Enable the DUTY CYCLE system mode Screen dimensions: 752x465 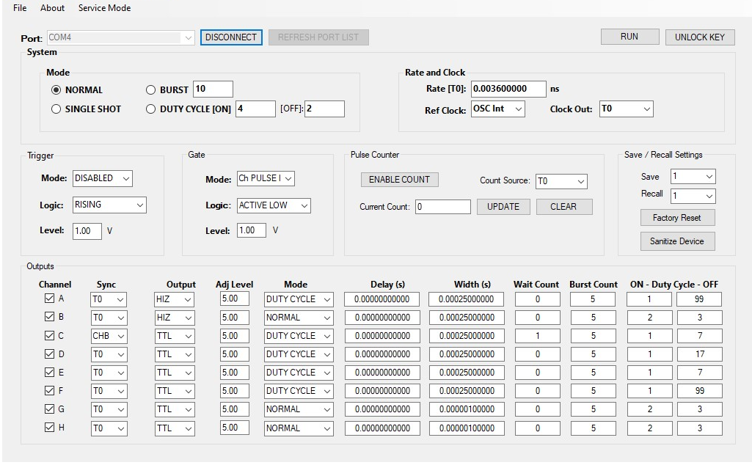pos(151,109)
